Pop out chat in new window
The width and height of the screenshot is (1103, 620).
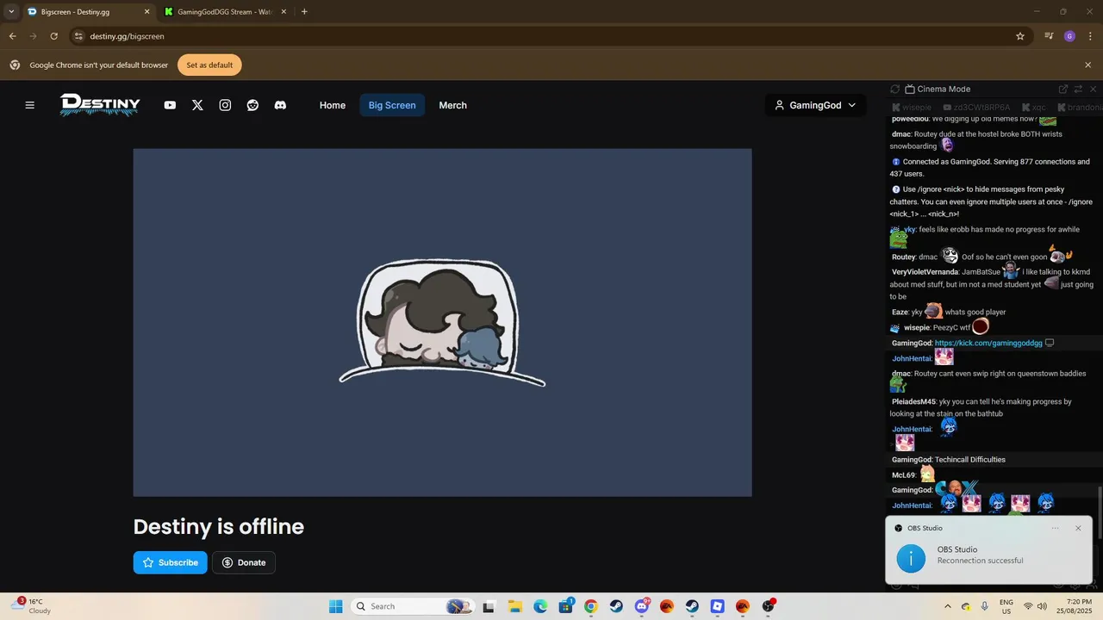click(1063, 89)
